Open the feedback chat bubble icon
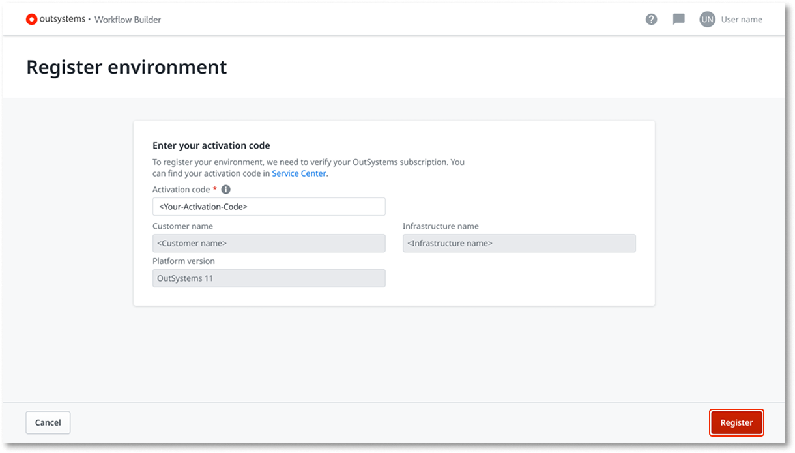 pyautogui.click(x=679, y=20)
